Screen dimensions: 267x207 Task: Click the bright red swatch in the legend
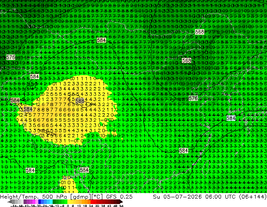click(x=92, y=202)
